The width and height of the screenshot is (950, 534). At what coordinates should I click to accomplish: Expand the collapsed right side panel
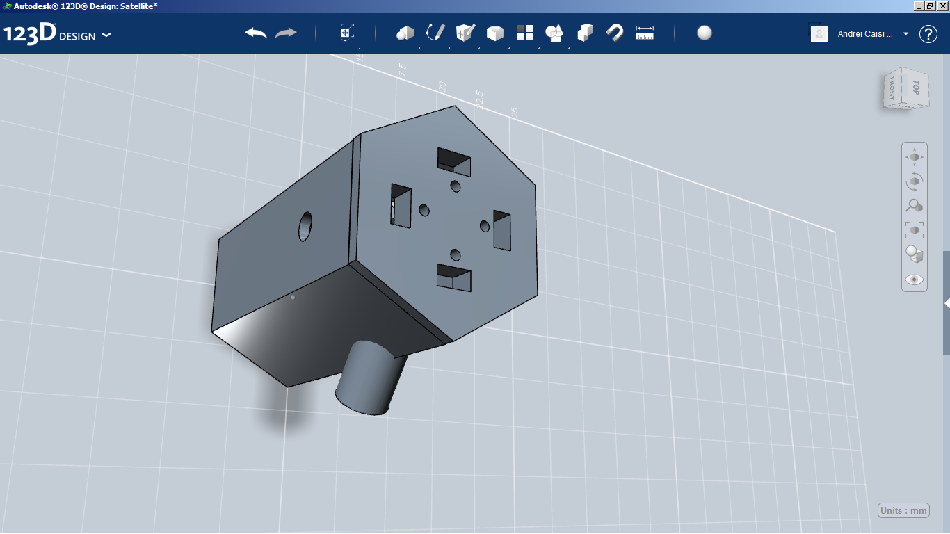(x=947, y=303)
